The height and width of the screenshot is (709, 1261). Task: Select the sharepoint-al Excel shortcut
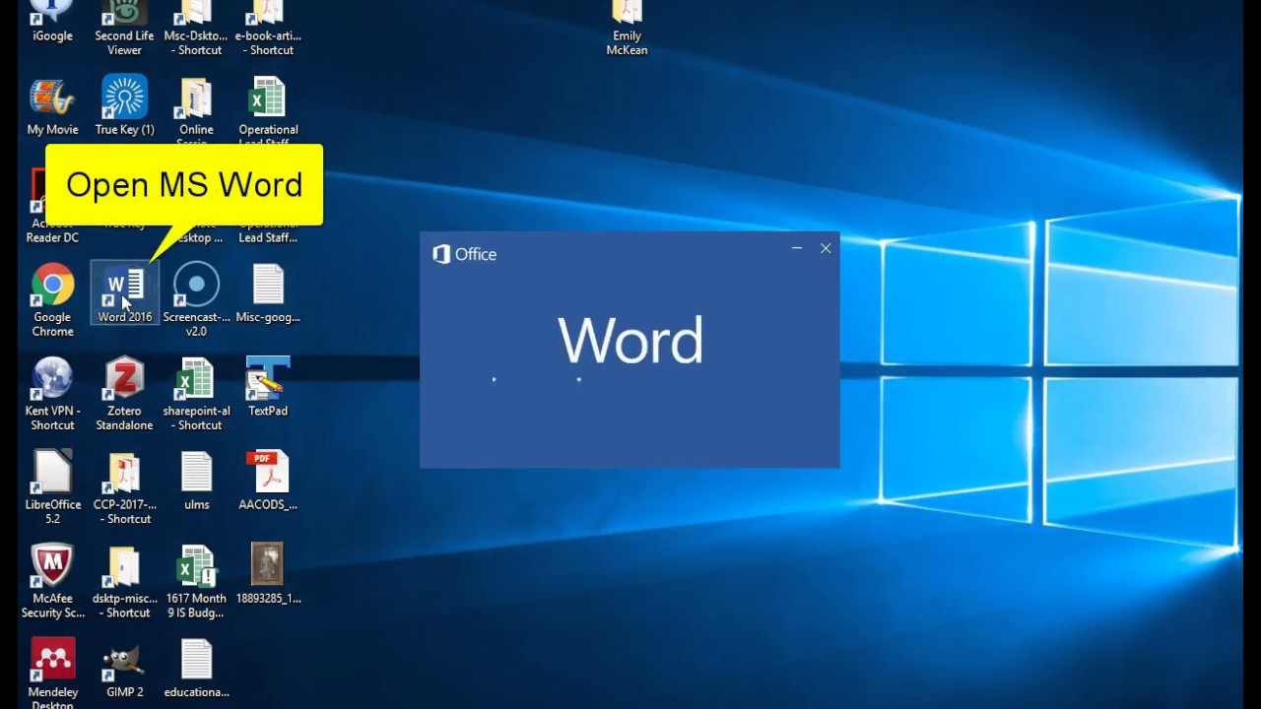[196, 394]
